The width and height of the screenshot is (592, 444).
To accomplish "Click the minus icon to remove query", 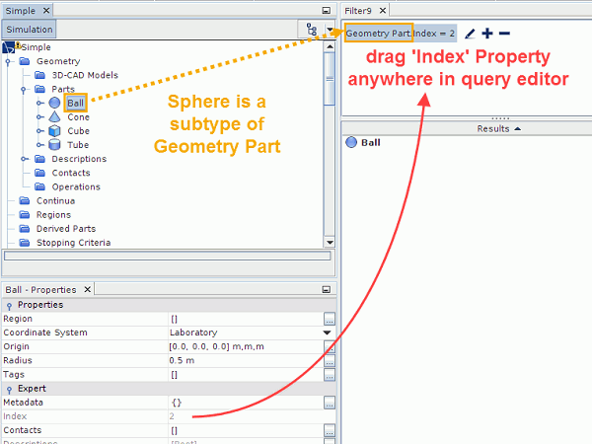I will (504, 34).
